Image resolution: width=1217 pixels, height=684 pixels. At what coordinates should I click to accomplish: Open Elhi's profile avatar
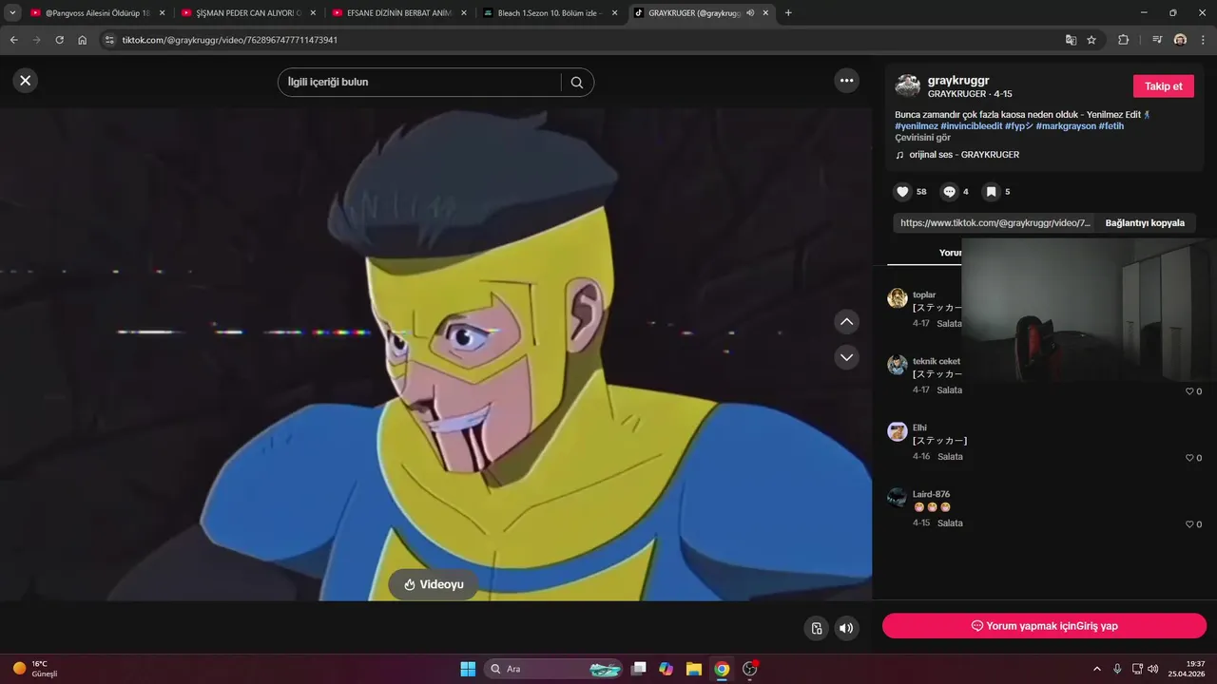coord(898,431)
